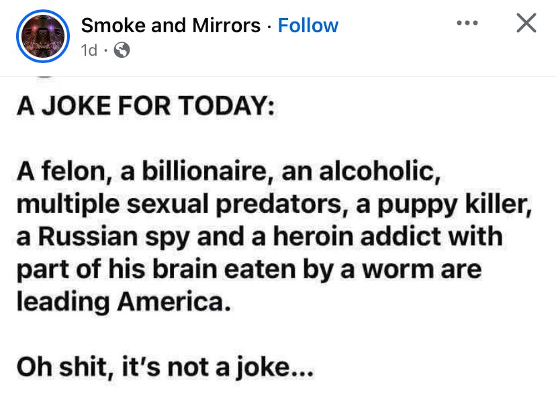Open the three-dot post options menu
Image resolution: width=556 pixels, height=396 pixels.
467,23
